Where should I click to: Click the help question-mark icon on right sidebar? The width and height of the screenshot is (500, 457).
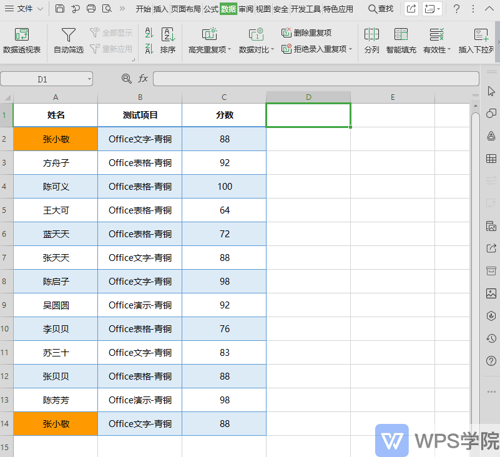point(491,361)
